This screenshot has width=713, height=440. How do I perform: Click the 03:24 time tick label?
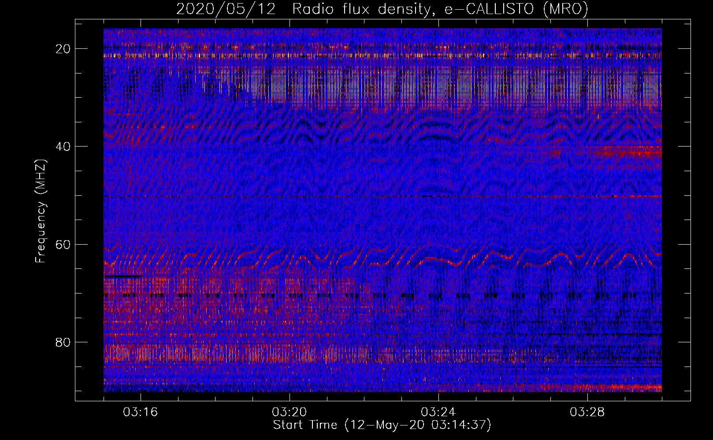tap(438, 412)
